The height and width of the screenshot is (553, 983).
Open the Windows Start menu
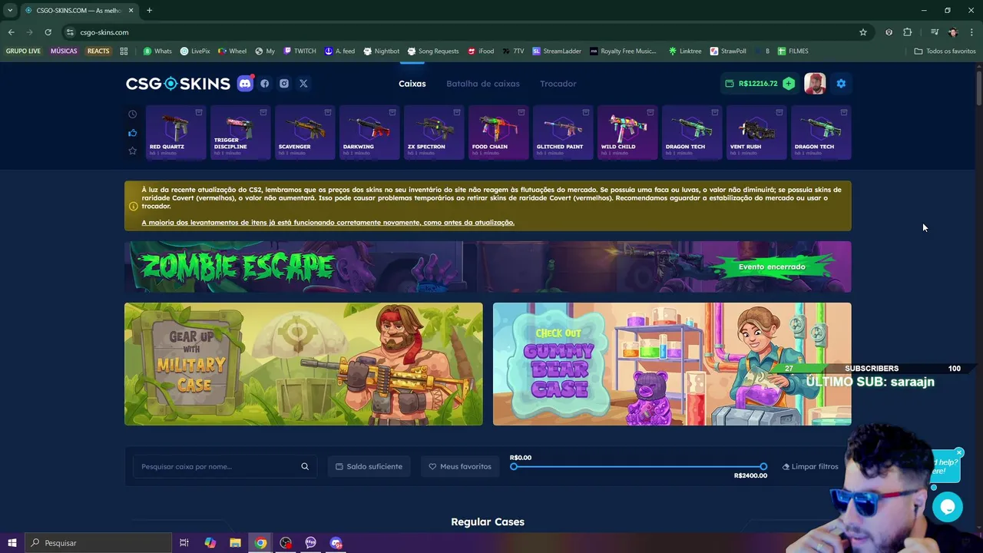(12, 543)
